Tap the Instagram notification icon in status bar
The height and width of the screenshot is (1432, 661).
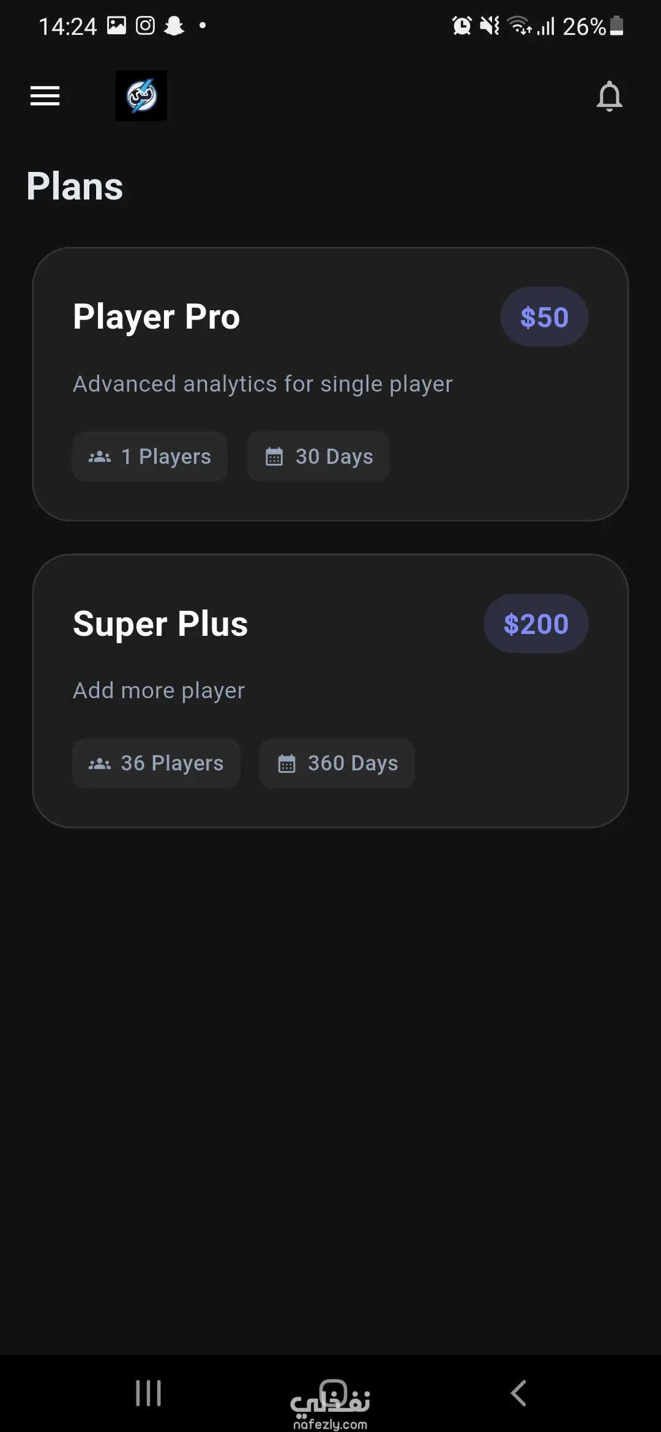pos(145,26)
